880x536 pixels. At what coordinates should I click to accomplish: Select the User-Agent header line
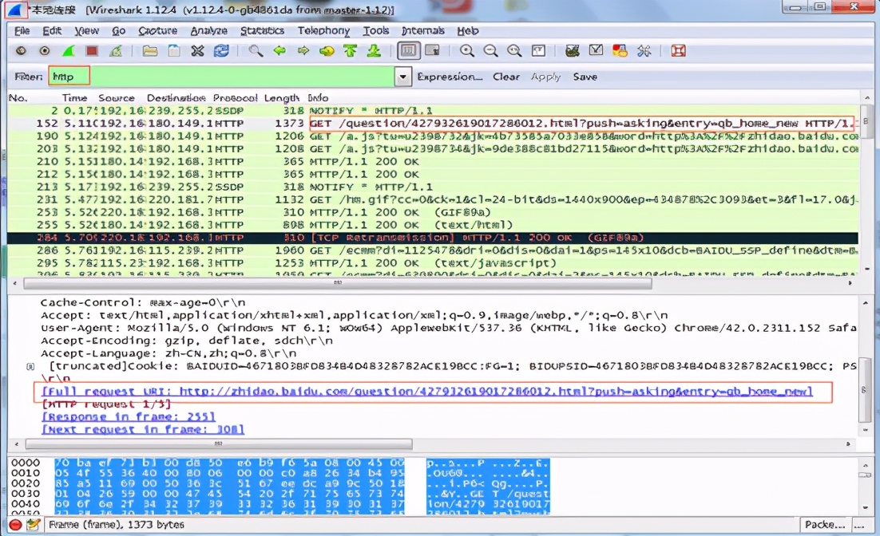(x=449, y=328)
